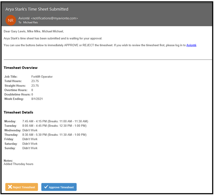This screenshot has height=196, width=215.
Task: Click the Overtime Hours label
Action: click(x=16, y=90)
